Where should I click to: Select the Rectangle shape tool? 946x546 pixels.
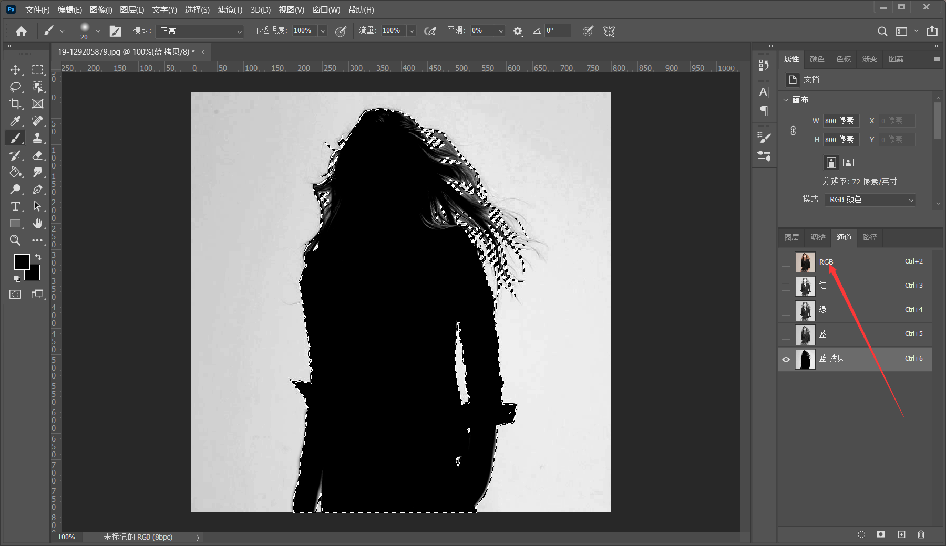[x=15, y=223]
